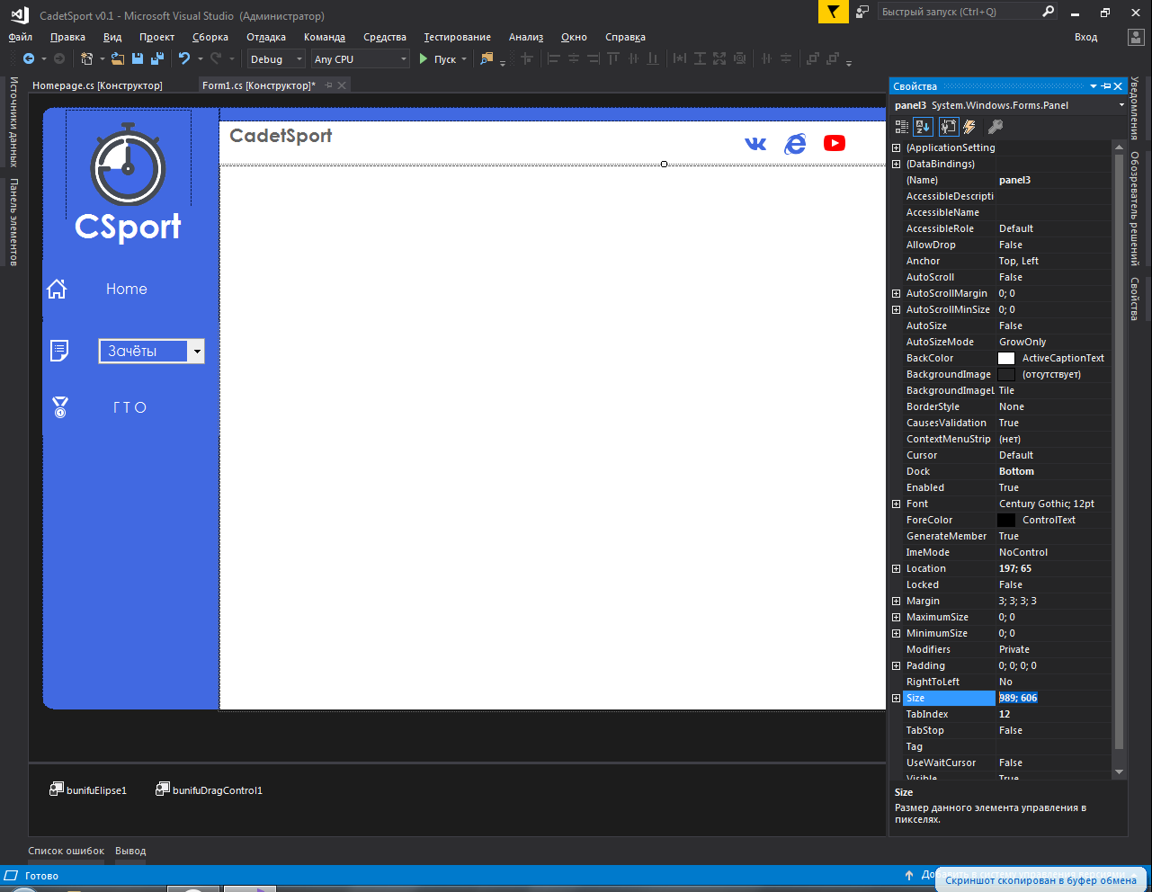Click the Open File toolbar icon
Viewport: 1152px width, 892px height.
point(118,58)
